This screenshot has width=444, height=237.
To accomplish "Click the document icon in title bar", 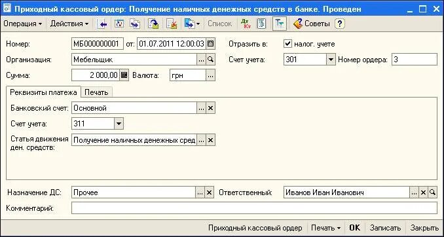I will pos(7,9).
